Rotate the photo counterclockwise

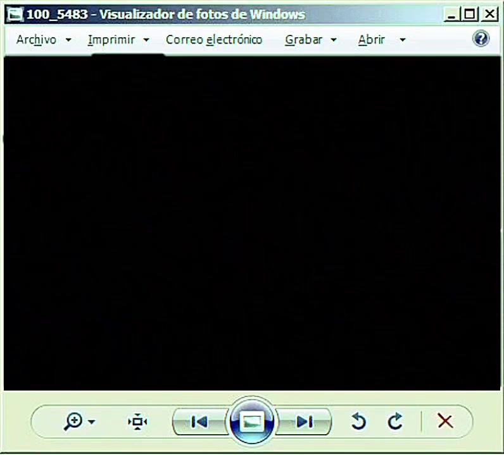pos(358,422)
